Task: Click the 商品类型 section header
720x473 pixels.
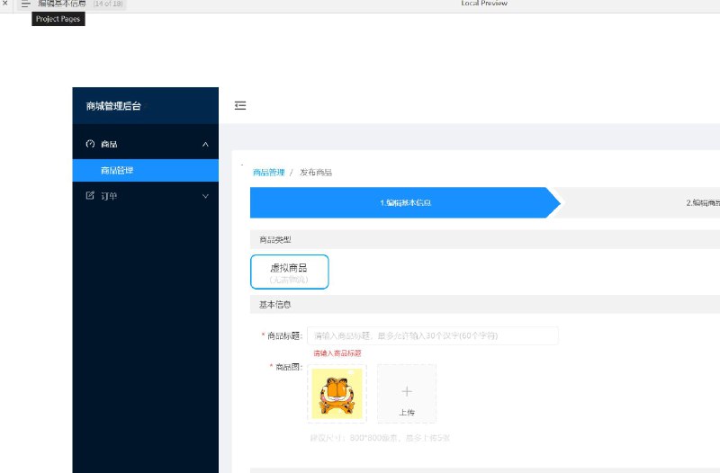Action: [275, 239]
